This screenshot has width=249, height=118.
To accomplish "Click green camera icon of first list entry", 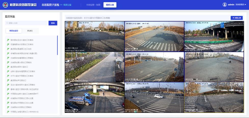I will click(x=8, y=40).
